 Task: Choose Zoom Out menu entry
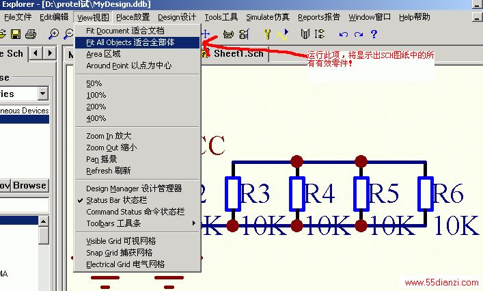click(x=137, y=148)
